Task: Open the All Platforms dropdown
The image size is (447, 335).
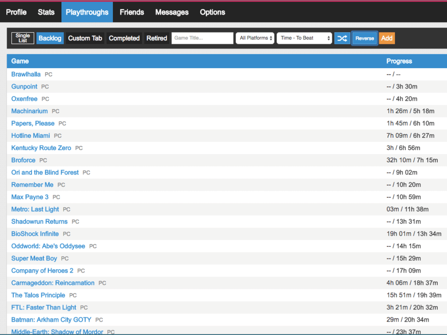Action: pos(255,38)
